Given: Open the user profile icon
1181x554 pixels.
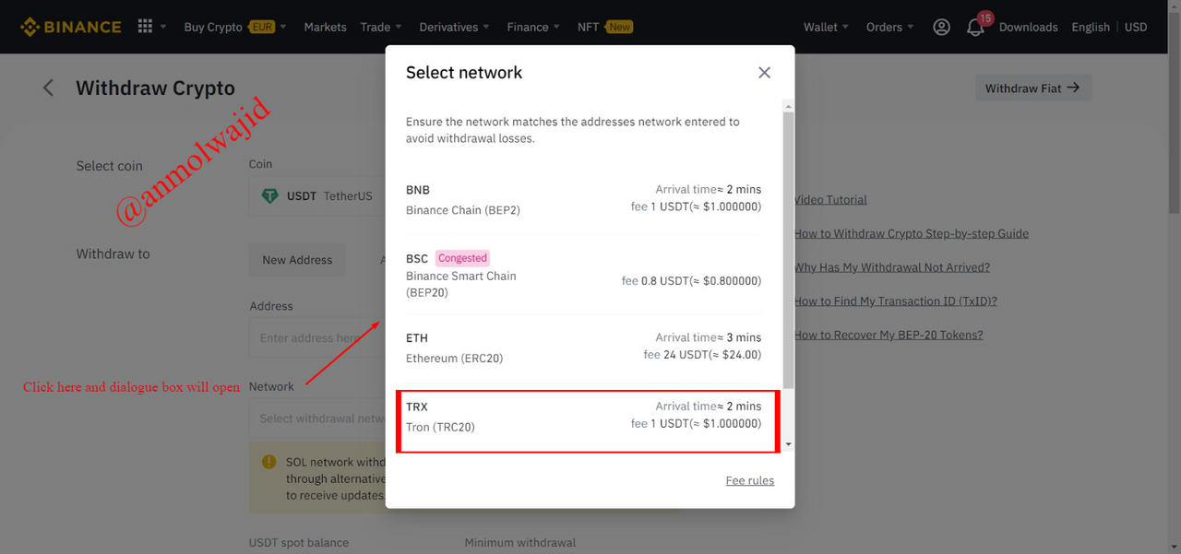Looking at the screenshot, I should 941,27.
